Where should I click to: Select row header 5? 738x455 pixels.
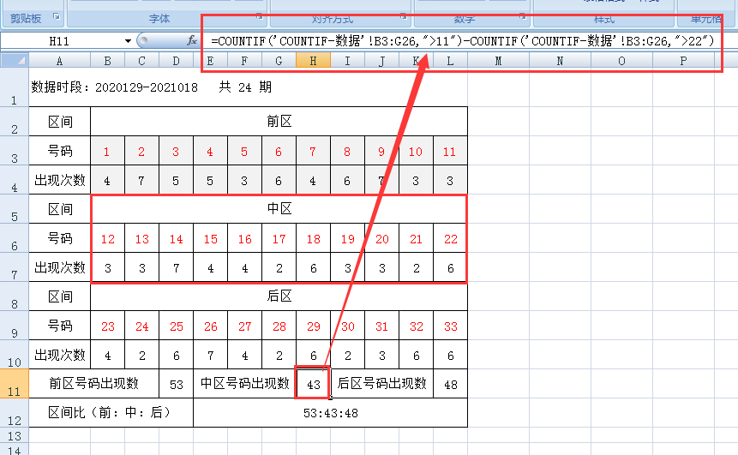[14, 209]
